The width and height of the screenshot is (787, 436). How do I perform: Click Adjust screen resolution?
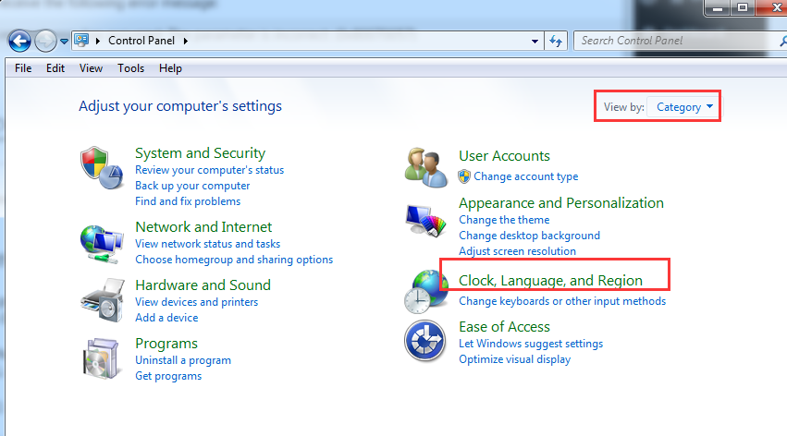pyautogui.click(x=517, y=251)
